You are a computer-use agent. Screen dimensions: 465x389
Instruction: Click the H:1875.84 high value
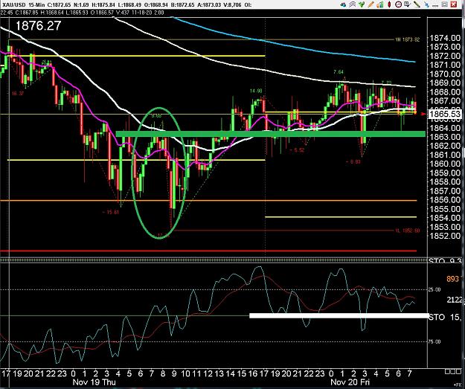pos(104,4)
